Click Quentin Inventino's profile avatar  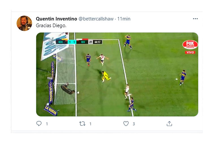pyautogui.click(x=24, y=23)
